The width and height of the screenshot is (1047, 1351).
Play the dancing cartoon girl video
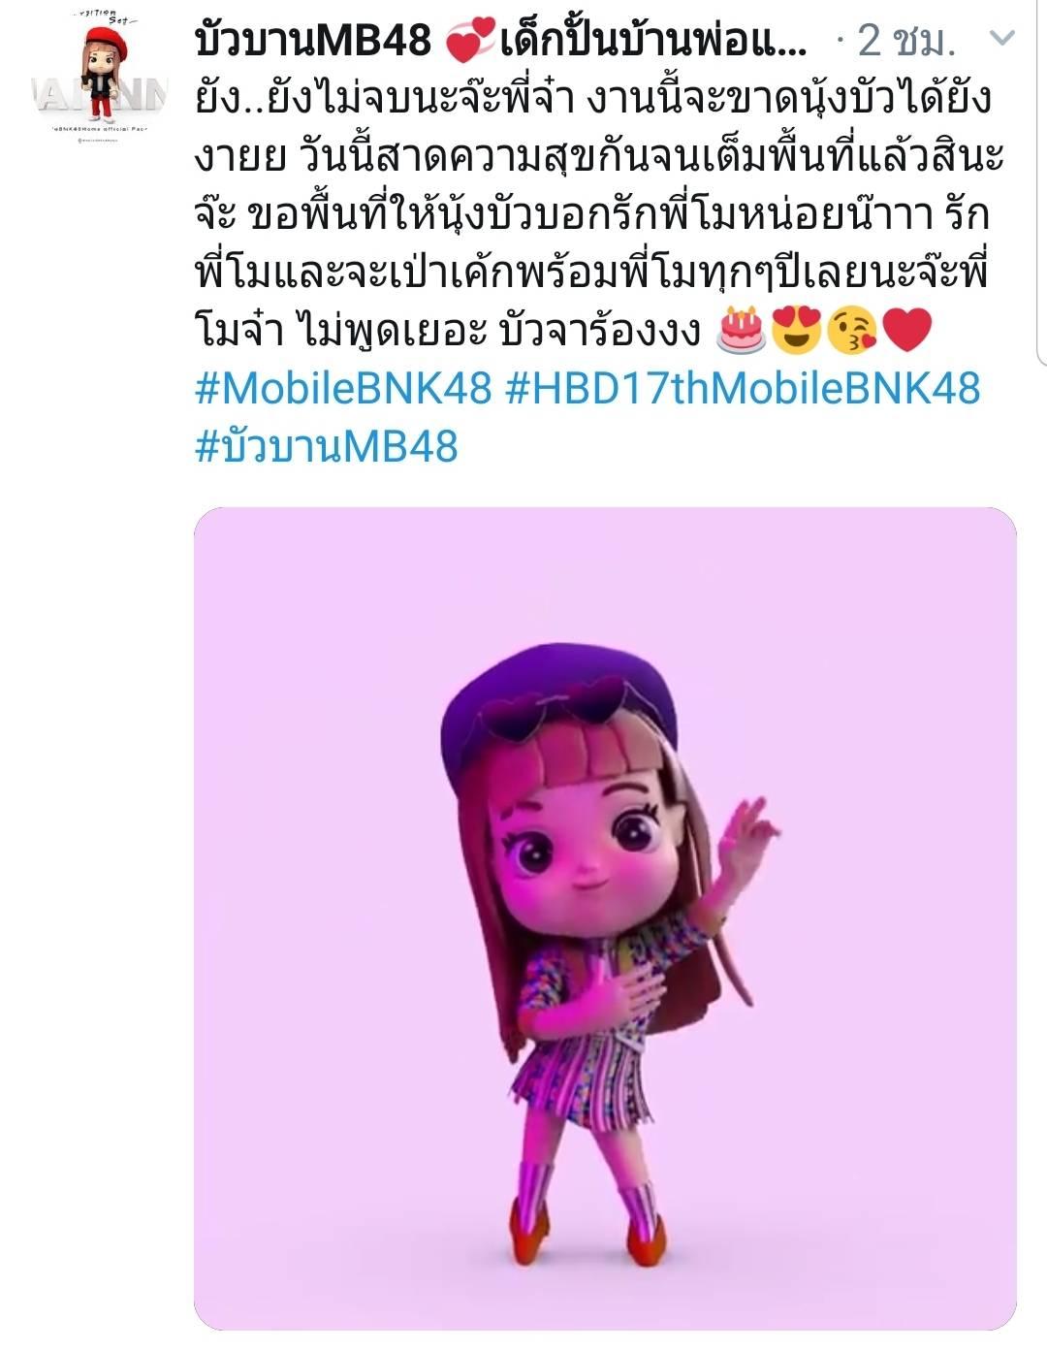[x=605, y=918]
